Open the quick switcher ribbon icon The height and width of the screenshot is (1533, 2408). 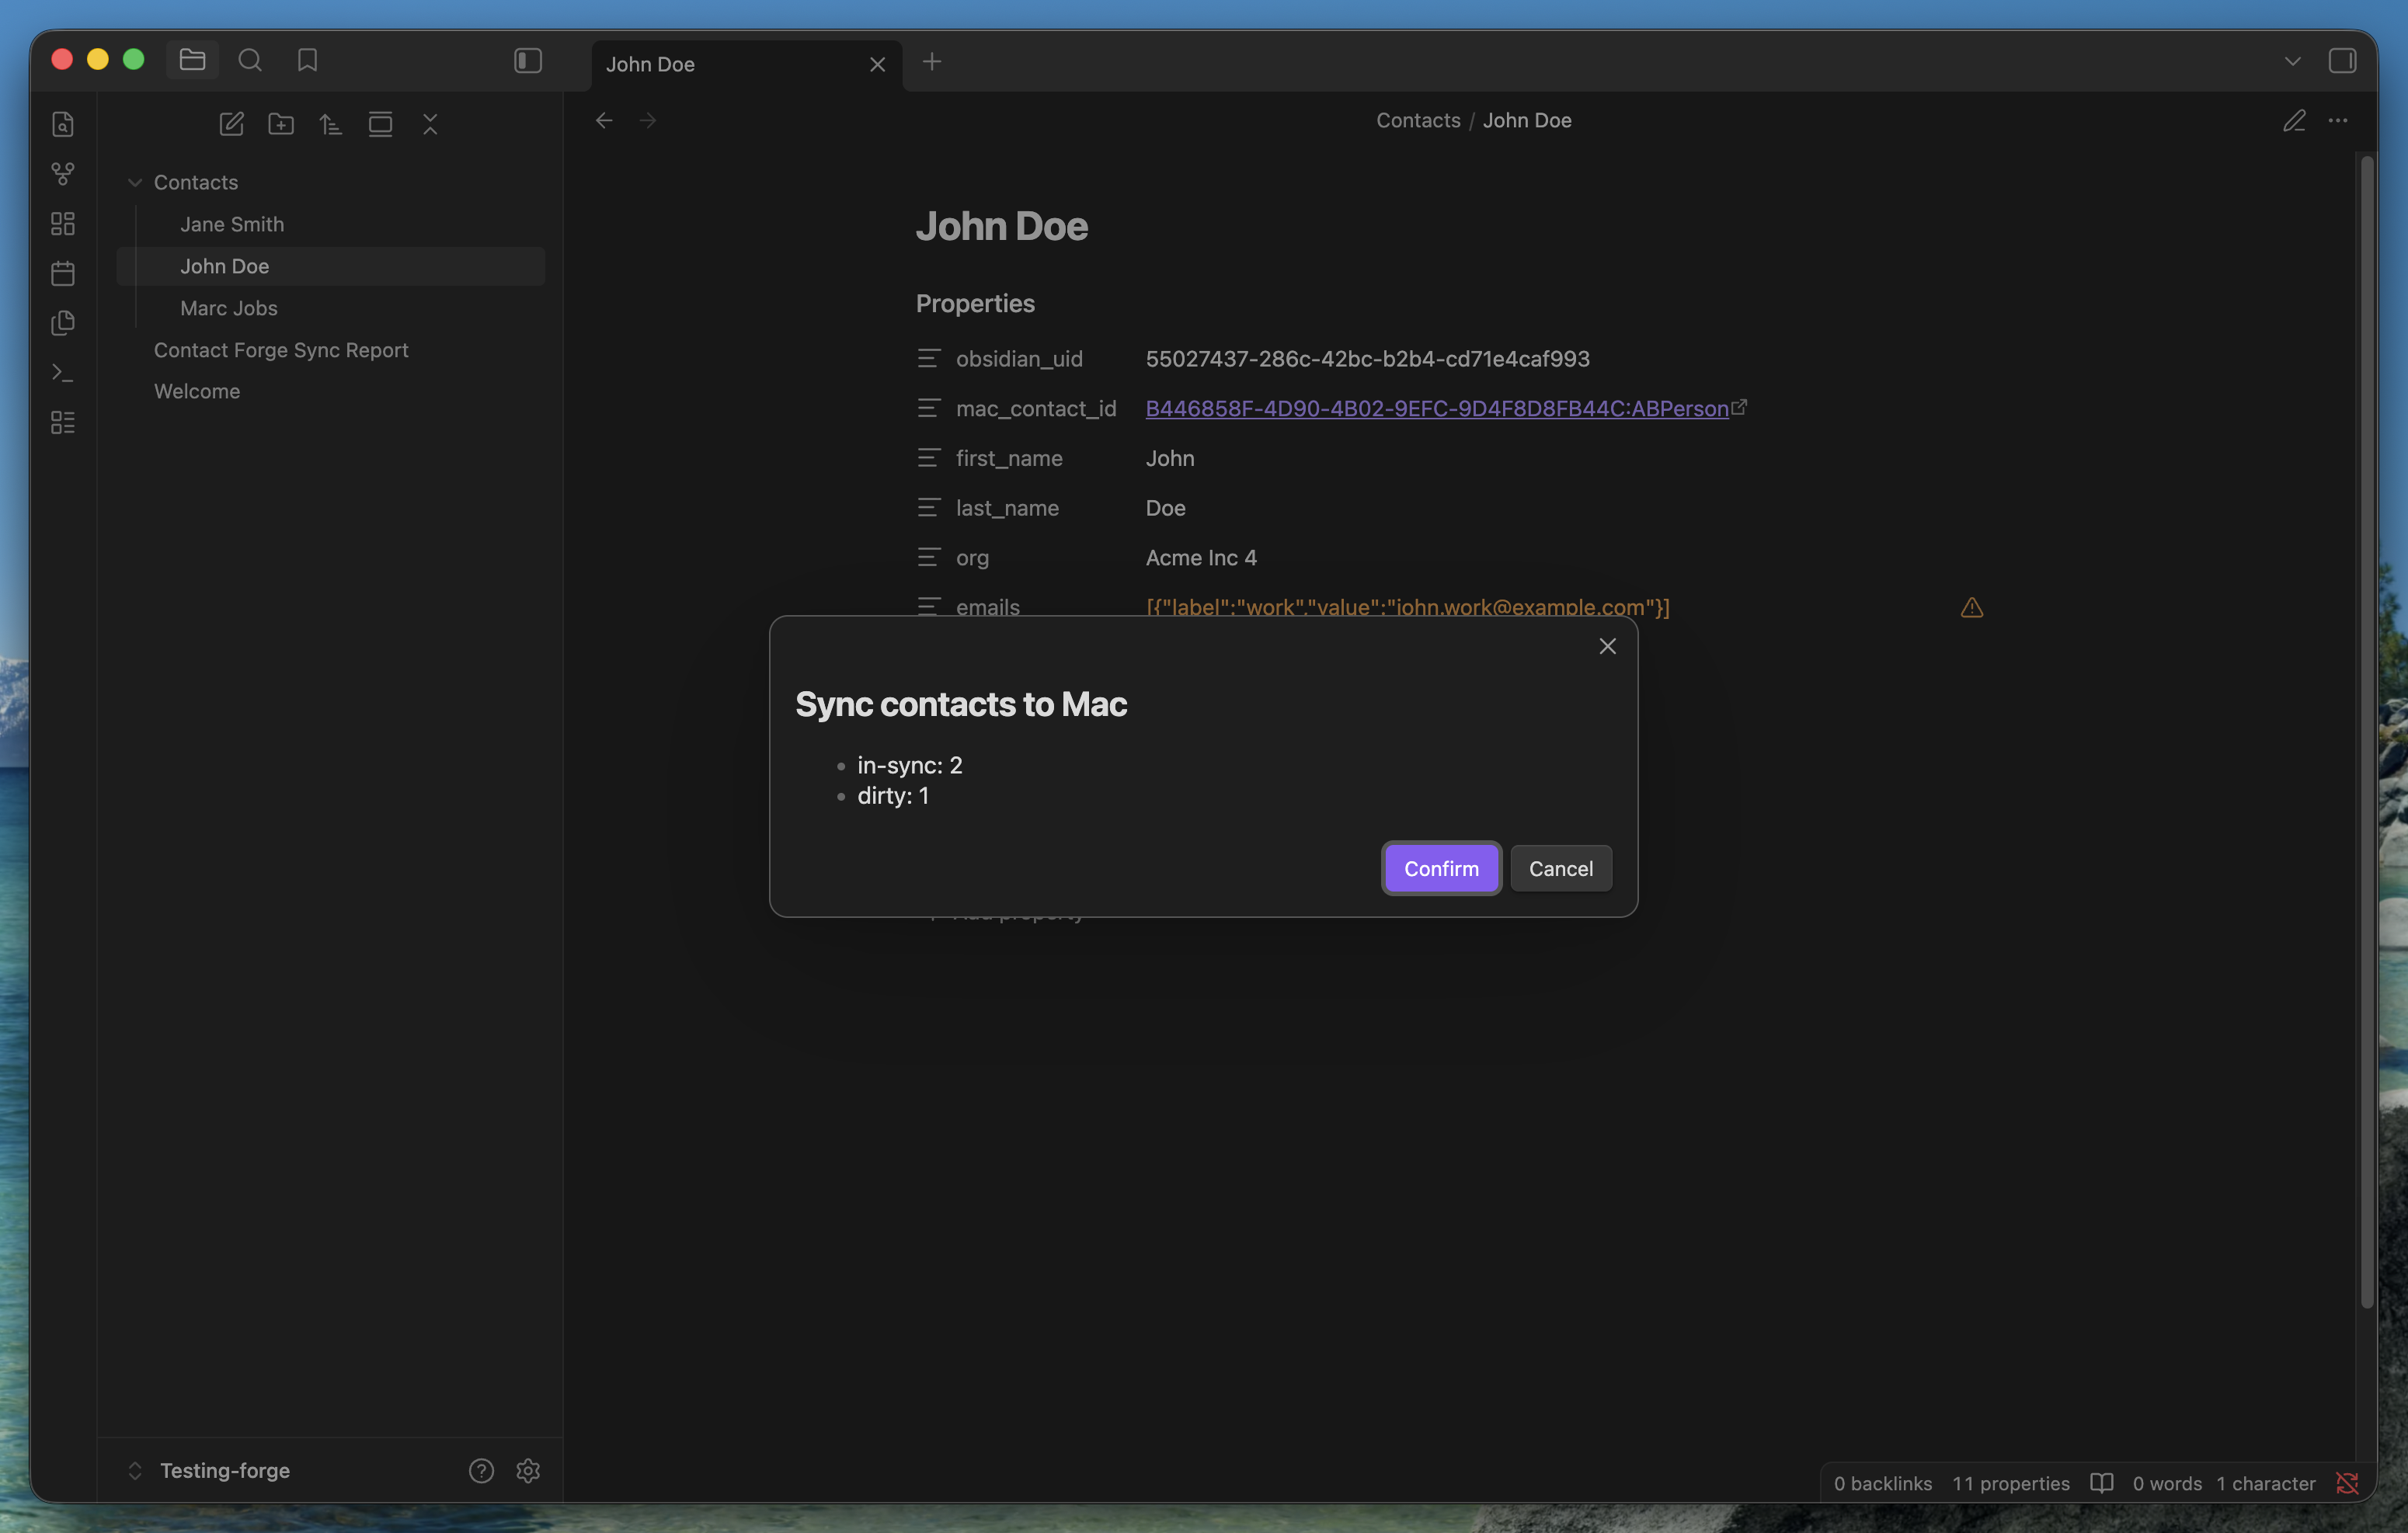[63, 124]
